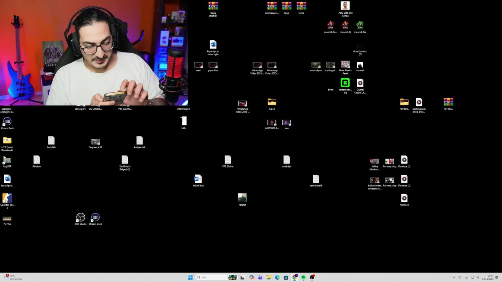This screenshot has height=282, width=502.
Task: Launch Counter-Strike 2 shortcut
Action: coord(7,198)
